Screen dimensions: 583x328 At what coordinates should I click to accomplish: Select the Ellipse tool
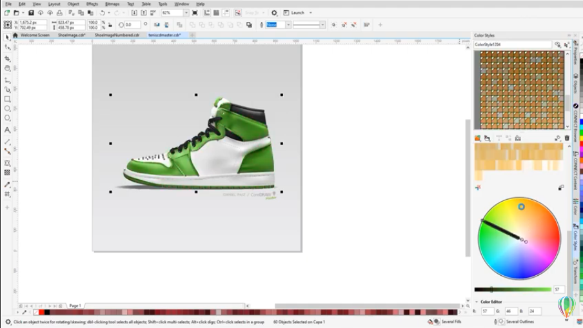7,108
